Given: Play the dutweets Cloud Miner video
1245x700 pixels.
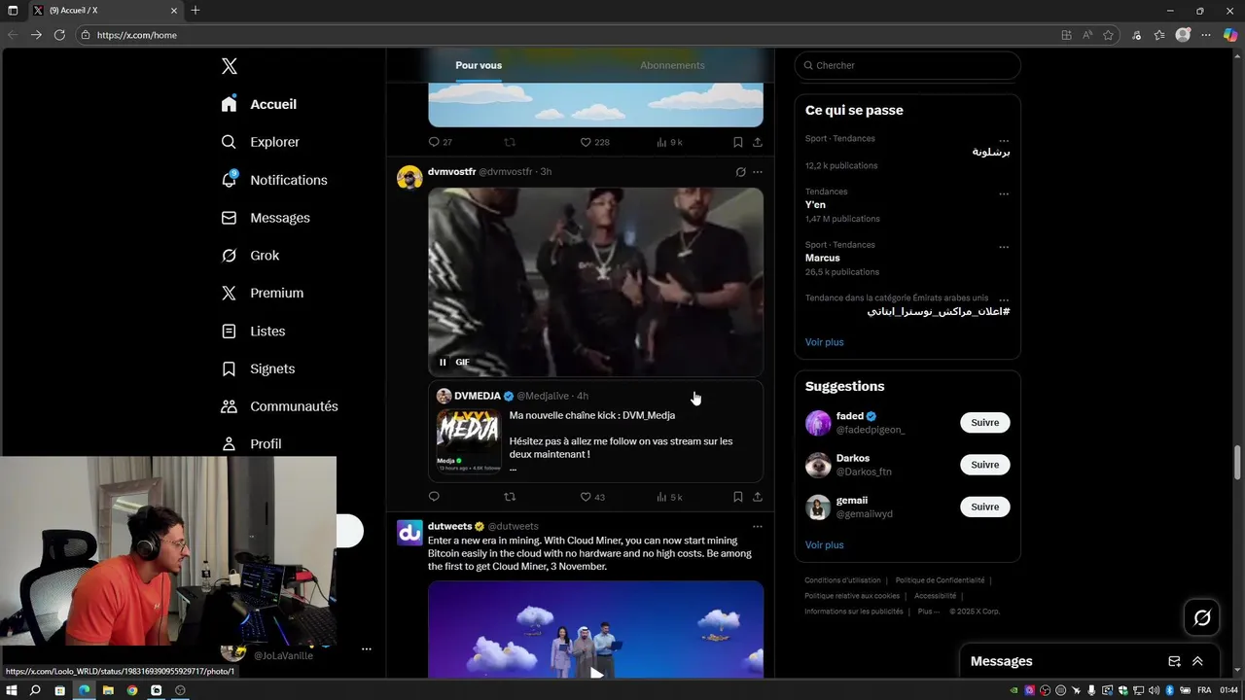Looking at the screenshot, I should pyautogui.click(x=596, y=673).
